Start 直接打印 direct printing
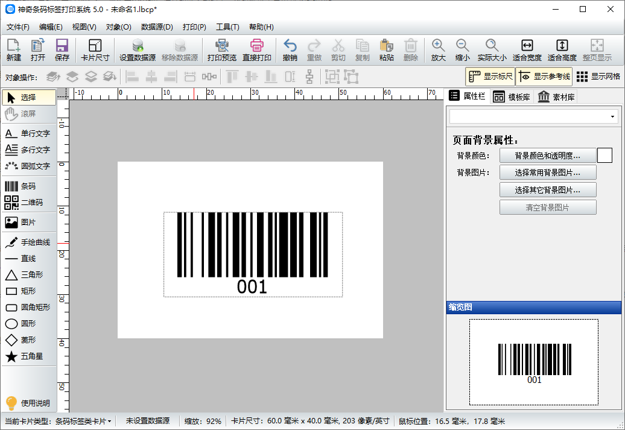625x430 pixels. [x=257, y=50]
